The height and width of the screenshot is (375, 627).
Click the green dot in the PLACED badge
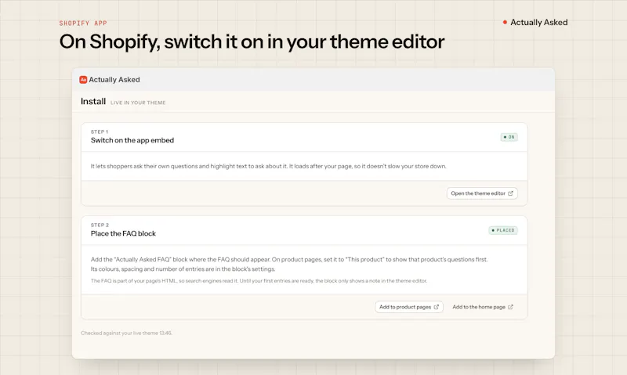click(493, 230)
